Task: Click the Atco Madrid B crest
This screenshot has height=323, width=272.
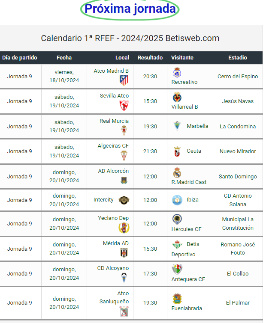Action: [x=124, y=80]
